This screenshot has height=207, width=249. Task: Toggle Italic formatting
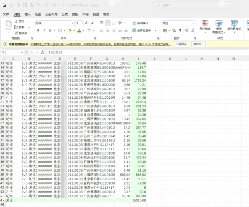44,30
